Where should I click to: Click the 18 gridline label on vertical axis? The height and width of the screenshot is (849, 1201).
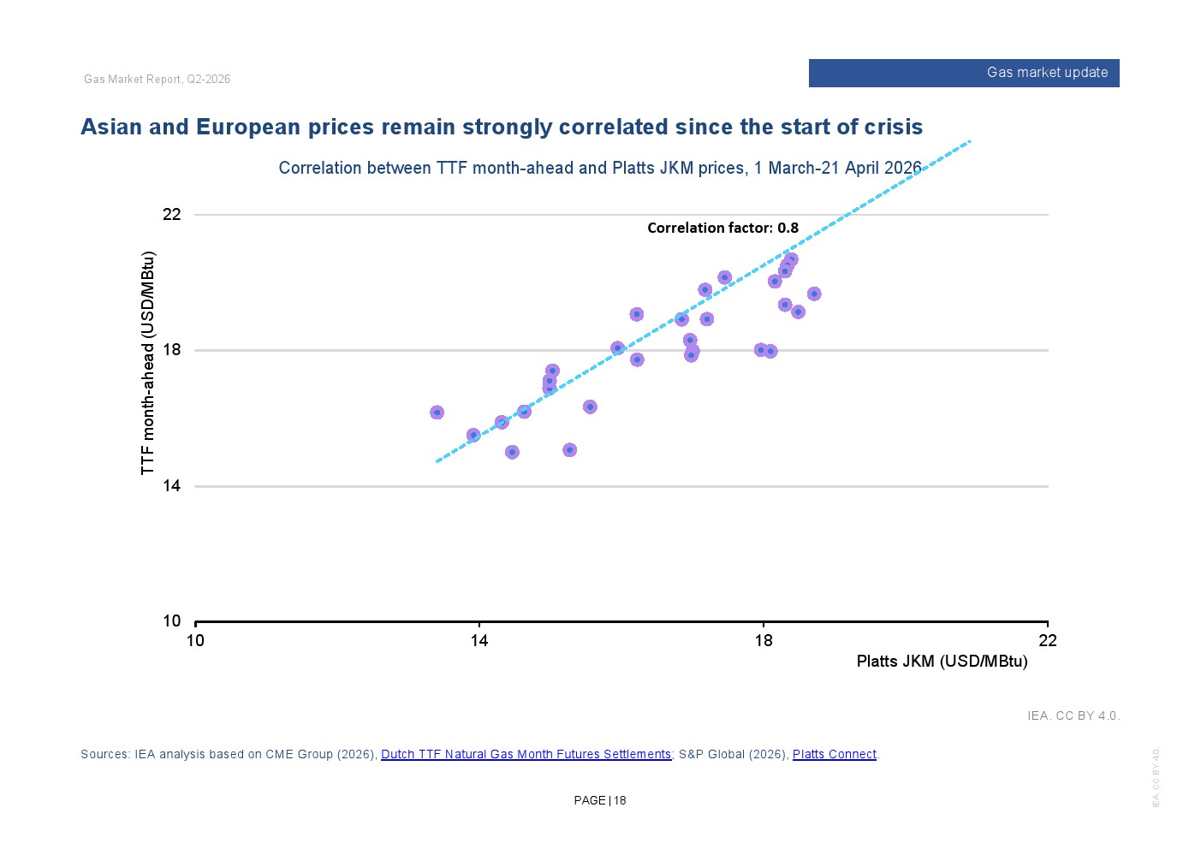click(x=172, y=349)
